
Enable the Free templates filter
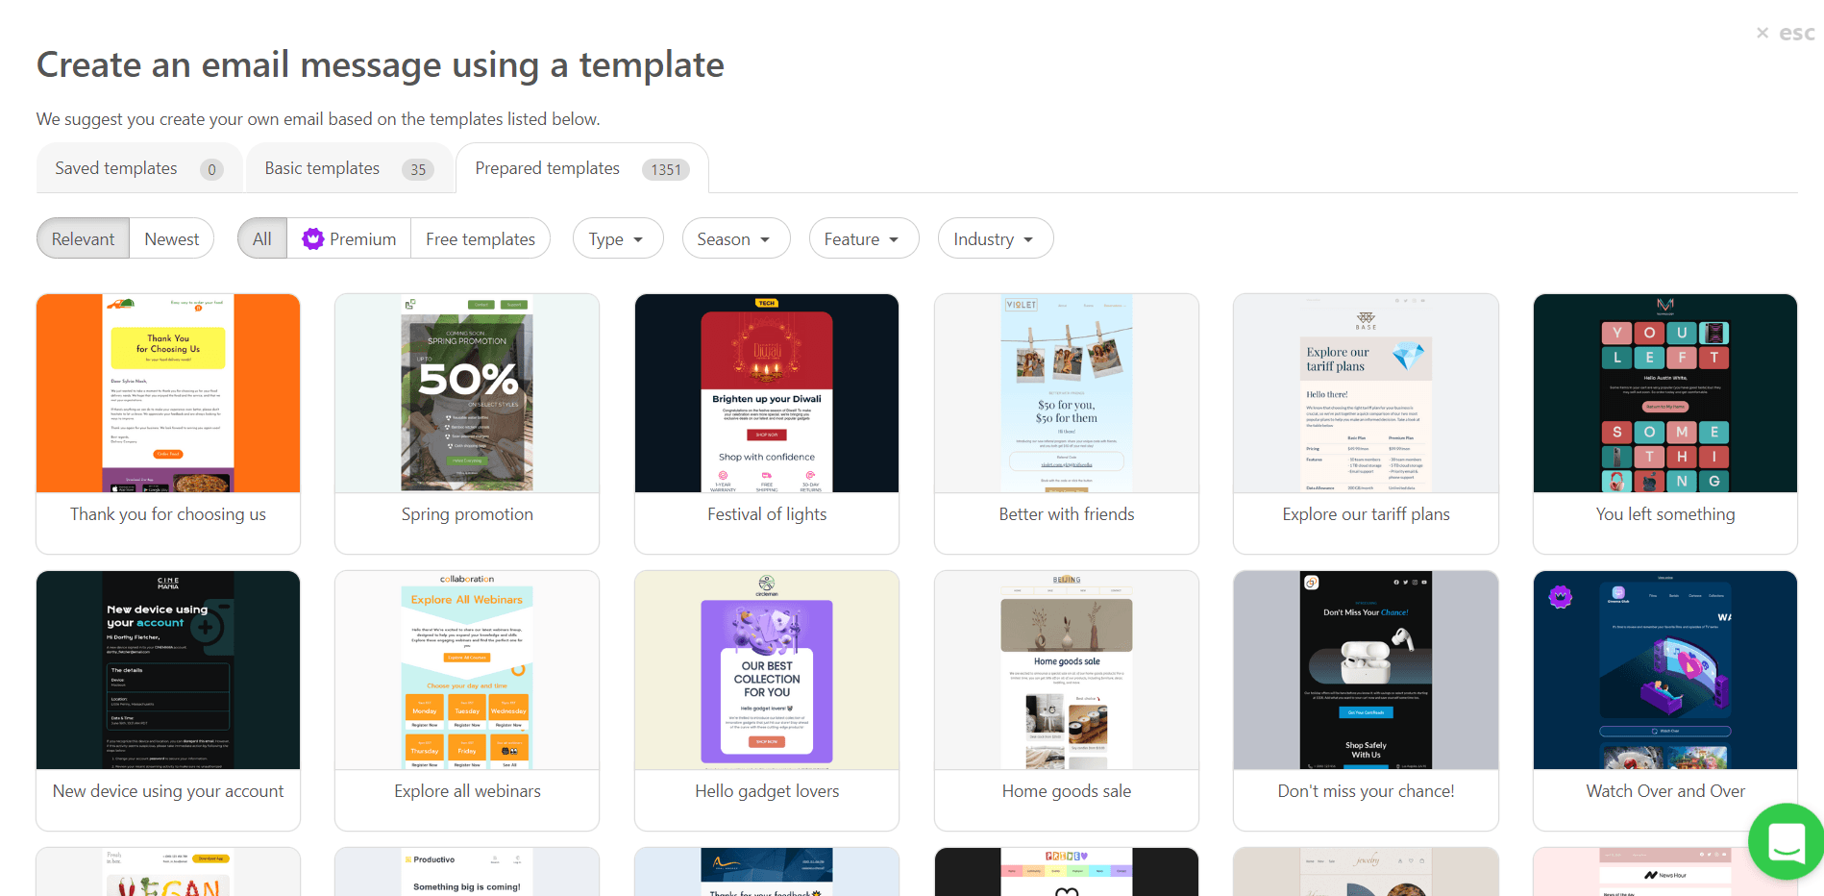[x=481, y=238]
